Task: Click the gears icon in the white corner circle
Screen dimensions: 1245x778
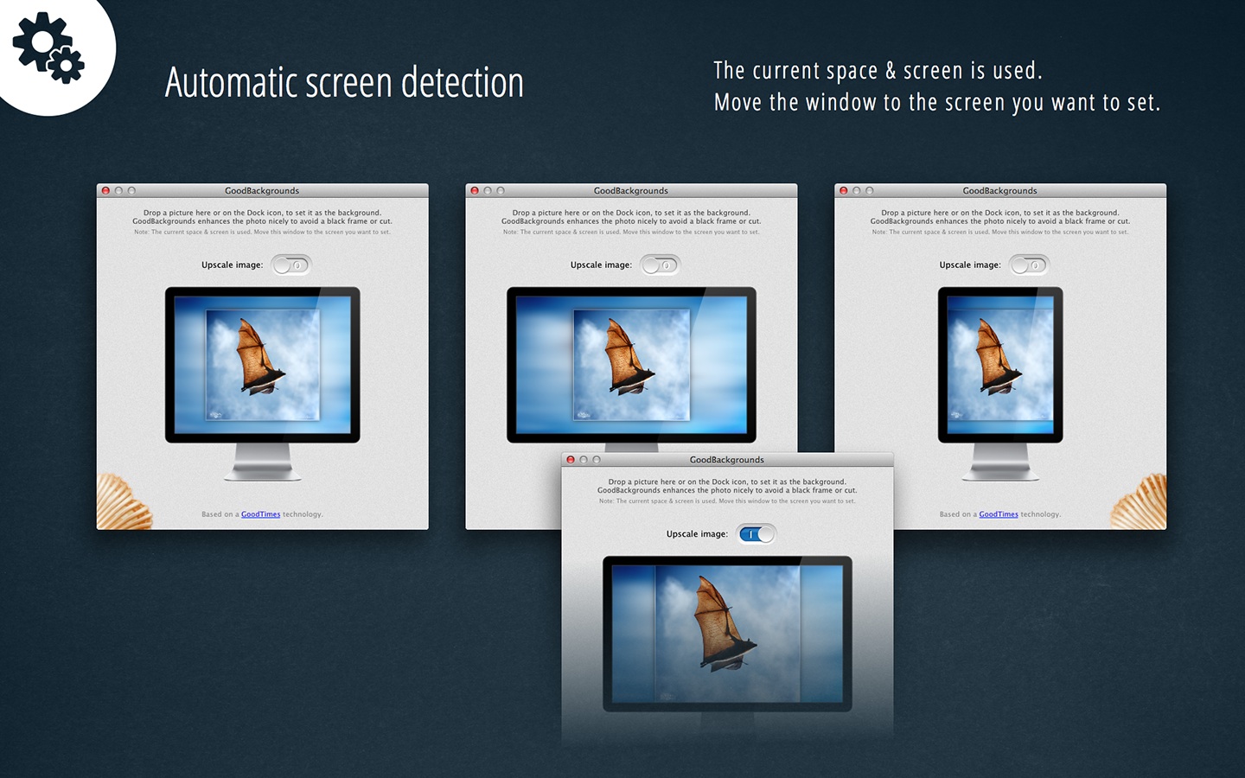Action: (x=48, y=47)
